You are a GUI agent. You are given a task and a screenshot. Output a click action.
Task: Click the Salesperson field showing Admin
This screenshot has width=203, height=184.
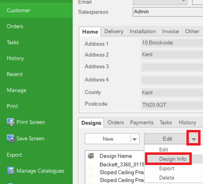coord(168,12)
